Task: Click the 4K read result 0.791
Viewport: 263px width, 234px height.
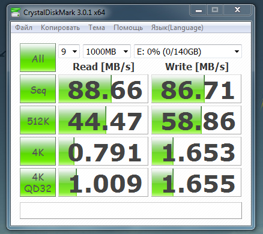Action: (x=103, y=151)
